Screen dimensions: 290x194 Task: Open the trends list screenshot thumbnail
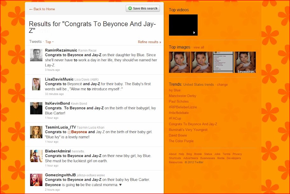pos(223,62)
